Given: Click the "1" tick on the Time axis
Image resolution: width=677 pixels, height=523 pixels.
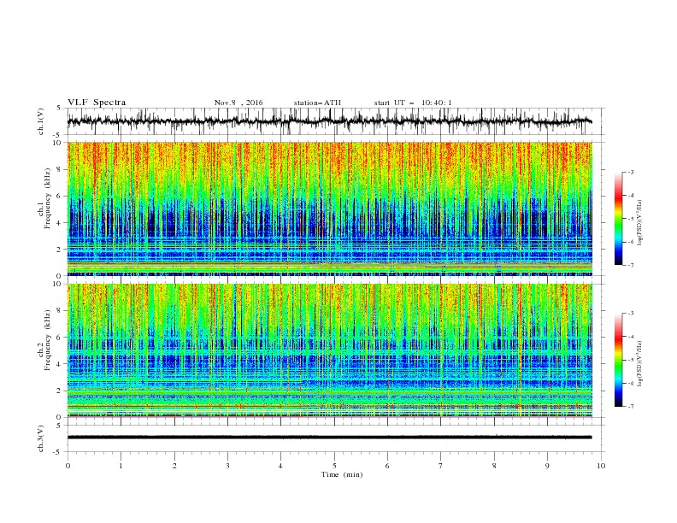Looking at the screenshot, I should [x=121, y=466].
